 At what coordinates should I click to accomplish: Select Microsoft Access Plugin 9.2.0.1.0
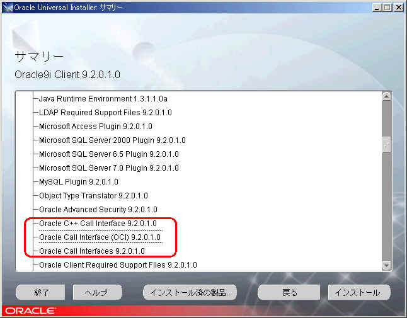[95, 127]
